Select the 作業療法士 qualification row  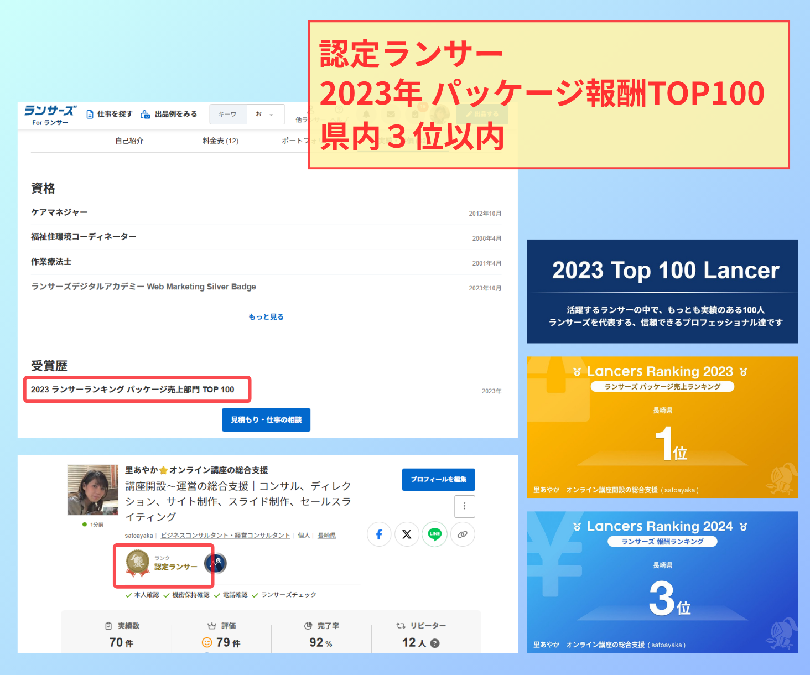point(266,262)
